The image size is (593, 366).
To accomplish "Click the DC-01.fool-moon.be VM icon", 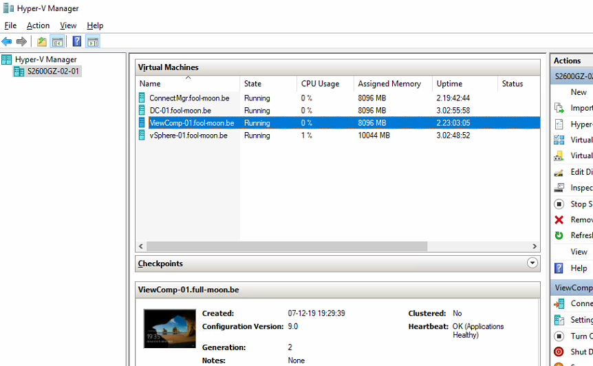I will click(142, 110).
